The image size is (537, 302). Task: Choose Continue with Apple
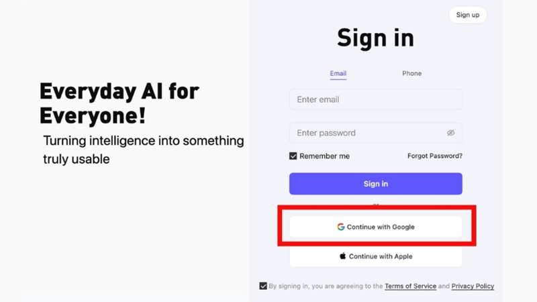(376, 256)
